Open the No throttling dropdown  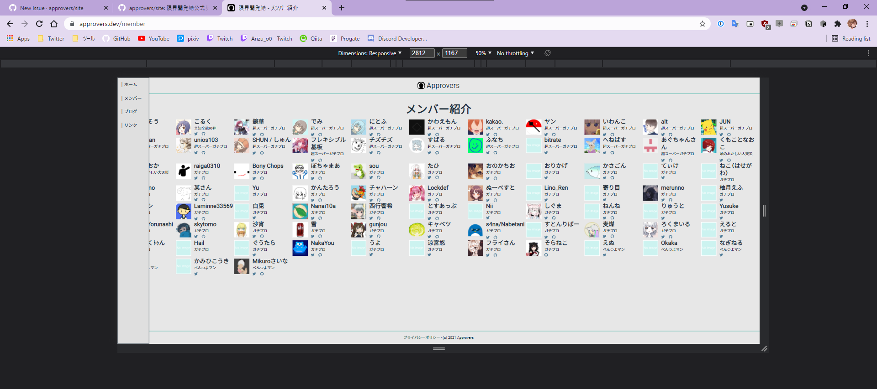tap(515, 53)
